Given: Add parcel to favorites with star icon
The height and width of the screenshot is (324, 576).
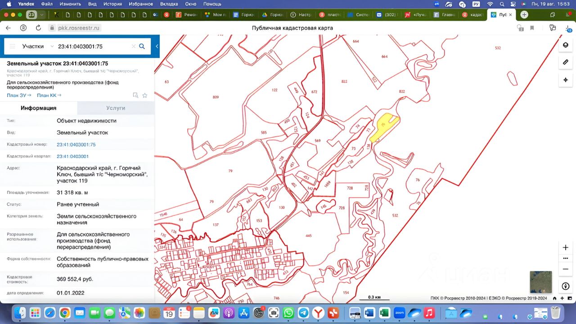Looking at the screenshot, I should [145, 95].
